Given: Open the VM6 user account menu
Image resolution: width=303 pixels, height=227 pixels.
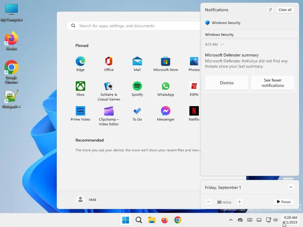Looking at the screenshot, I should click(86, 200).
